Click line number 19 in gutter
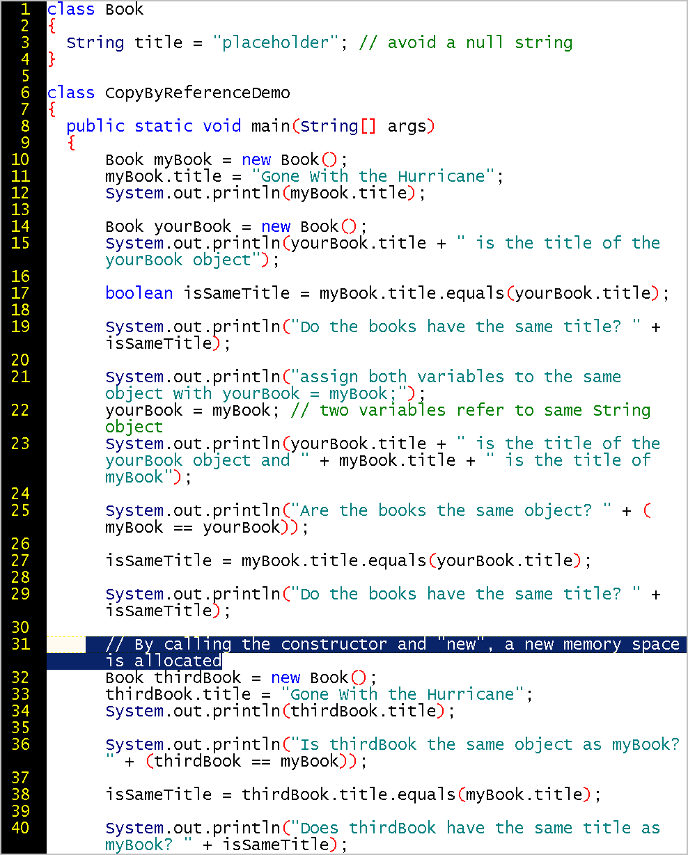Viewport: 688px width, 855px height. click(x=20, y=327)
